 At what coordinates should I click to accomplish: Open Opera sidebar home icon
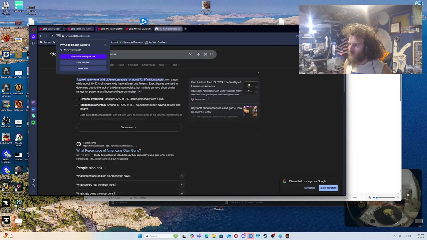[x=33, y=36]
